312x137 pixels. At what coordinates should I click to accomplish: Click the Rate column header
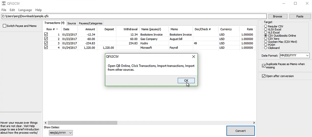point(247,29)
